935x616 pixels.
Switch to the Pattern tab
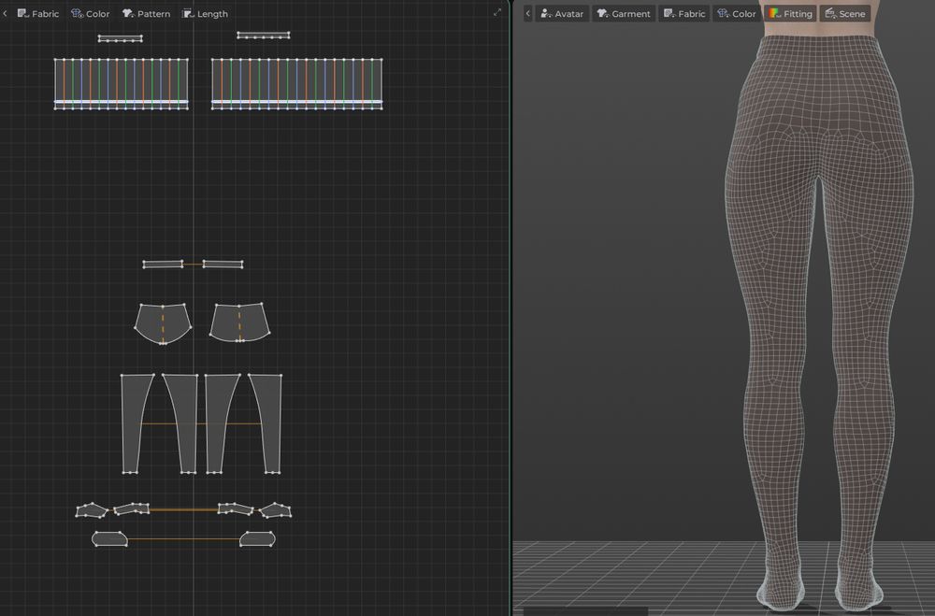point(146,13)
